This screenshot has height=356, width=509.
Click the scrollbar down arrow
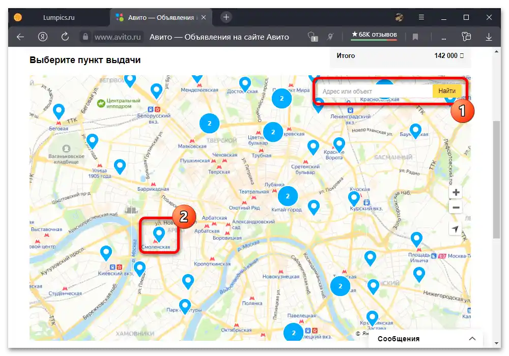496,343
